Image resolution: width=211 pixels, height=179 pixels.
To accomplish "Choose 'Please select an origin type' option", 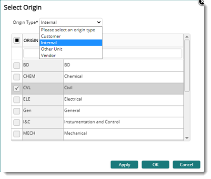I will [x=70, y=30].
